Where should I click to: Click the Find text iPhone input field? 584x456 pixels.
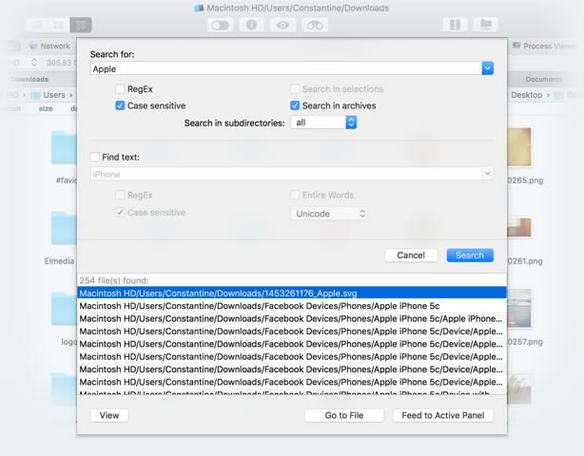pyautogui.click(x=286, y=174)
